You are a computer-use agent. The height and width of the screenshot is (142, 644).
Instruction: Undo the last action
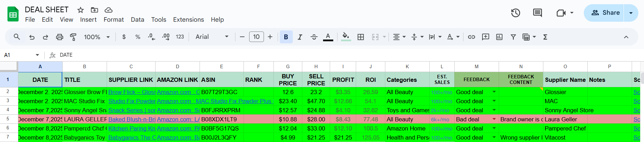[x=32, y=37]
